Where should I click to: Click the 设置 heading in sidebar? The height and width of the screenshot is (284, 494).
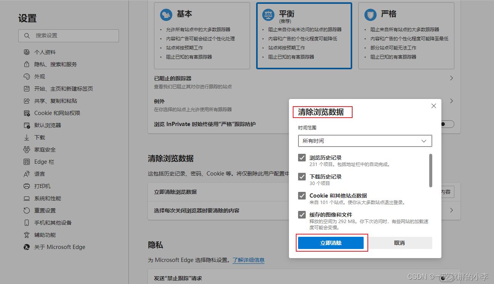(27, 18)
